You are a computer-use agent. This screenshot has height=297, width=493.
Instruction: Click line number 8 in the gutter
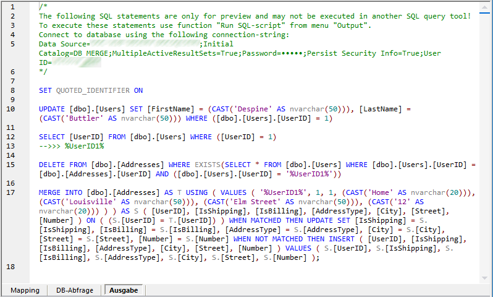(x=12, y=90)
